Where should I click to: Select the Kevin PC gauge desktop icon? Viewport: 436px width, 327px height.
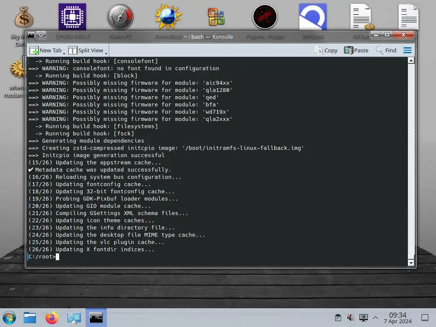120,17
